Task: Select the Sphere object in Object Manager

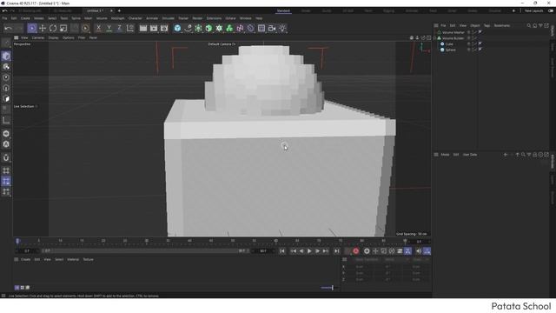Action: coord(451,50)
